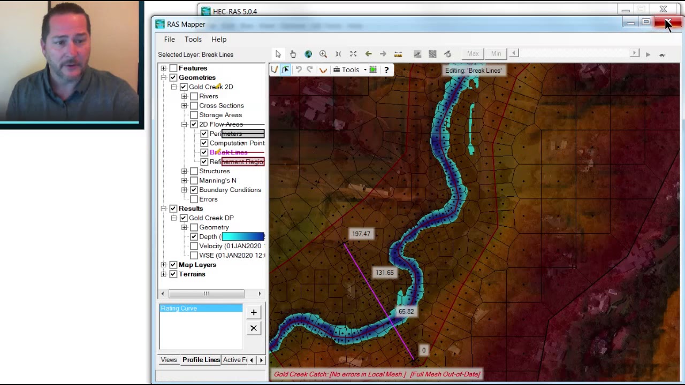The width and height of the screenshot is (685, 385).
Task: Step animation slider left arrow
Action: pyautogui.click(x=514, y=53)
